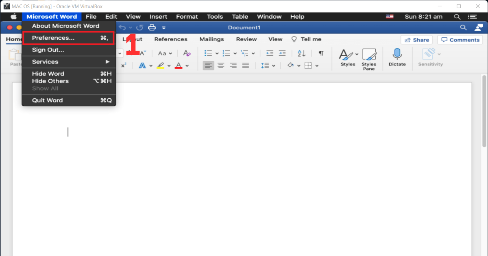488x256 pixels.
Task: Click Clear All Formatting icon
Action: (187, 53)
